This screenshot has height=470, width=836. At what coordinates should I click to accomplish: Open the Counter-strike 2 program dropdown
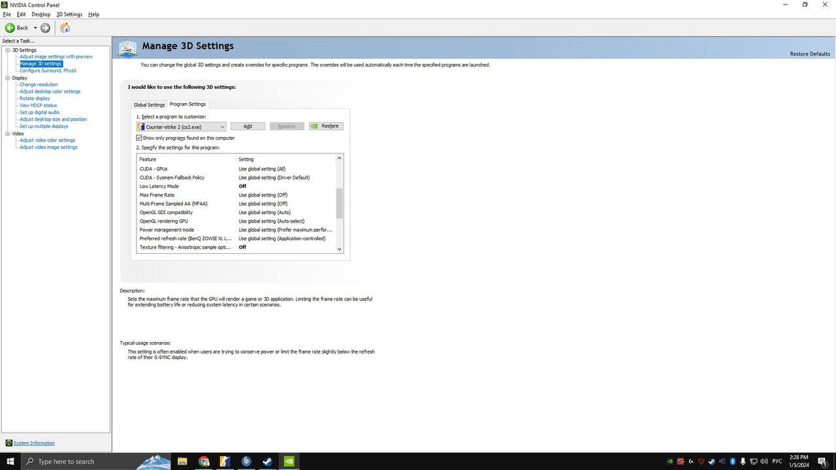point(182,127)
